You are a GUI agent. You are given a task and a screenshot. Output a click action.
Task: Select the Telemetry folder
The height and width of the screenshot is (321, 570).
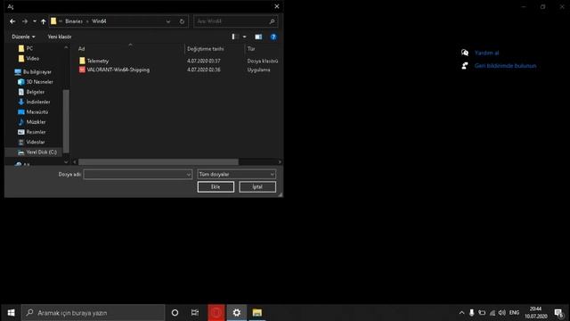98,62
